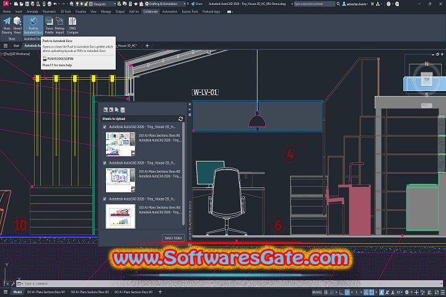Click the customization hamburger icon in status bar
The width and height of the screenshot is (446, 297).
coord(442,292)
